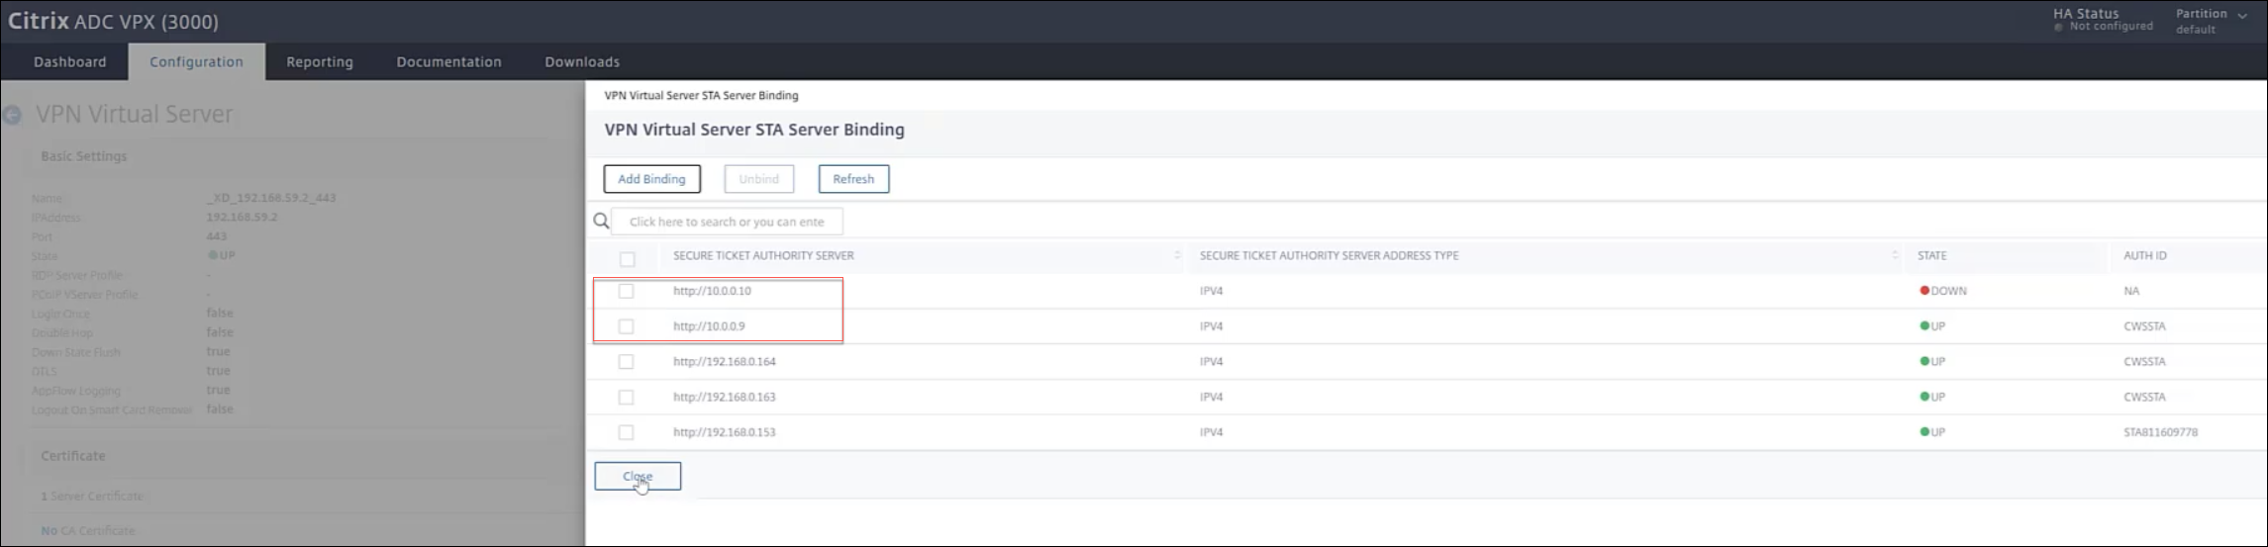Click the 1 Server Certificate link
Screen dimensions: 2268x547
(x=92, y=496)
